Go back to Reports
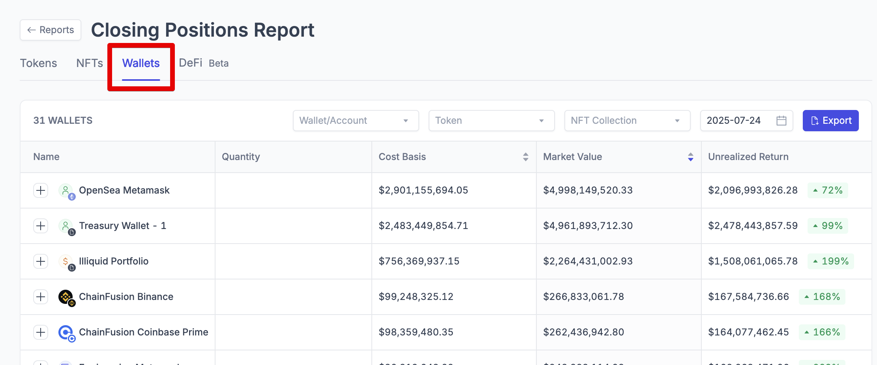Viewport: 877px width, 365px height. pyautogui.click(x=51, y=30)
